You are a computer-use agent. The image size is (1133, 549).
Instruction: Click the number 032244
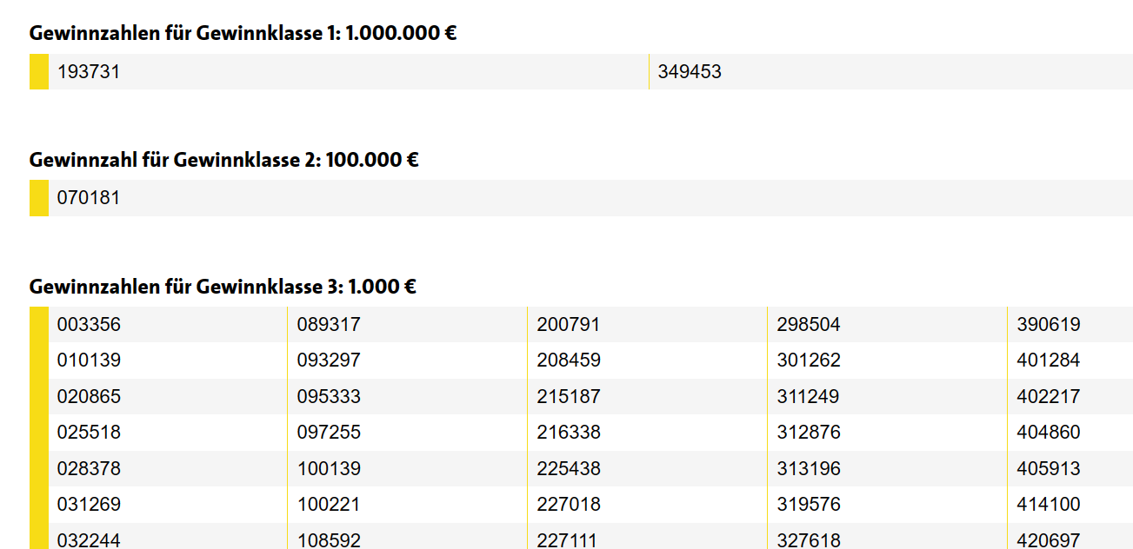tap(89, 540)
